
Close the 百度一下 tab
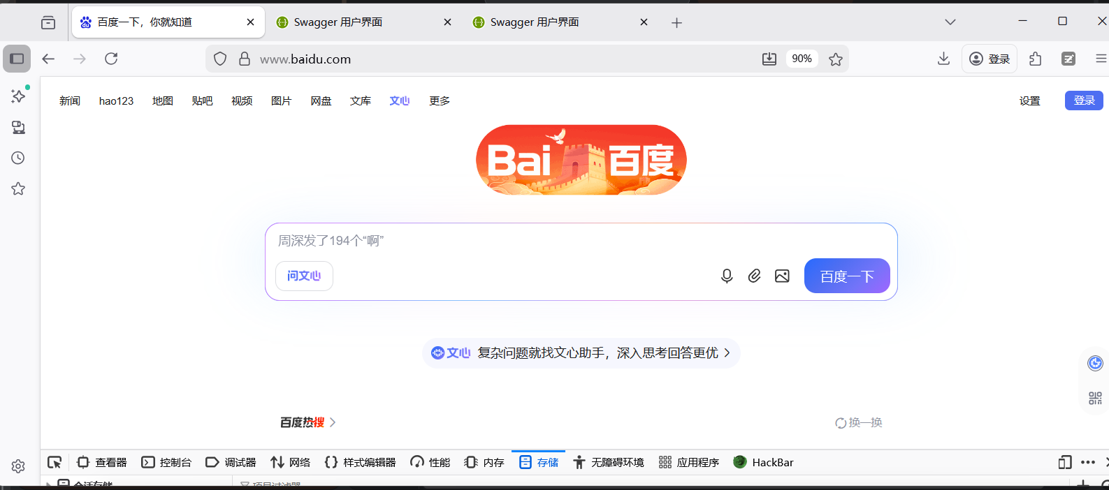tap(250, 22)
